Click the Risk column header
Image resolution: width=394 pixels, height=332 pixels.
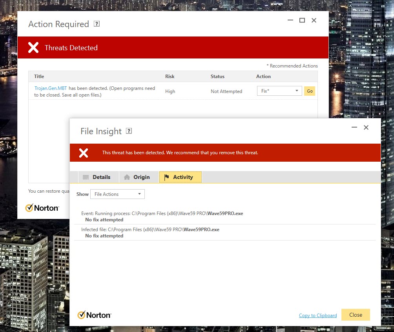click(x=170, y=77)
